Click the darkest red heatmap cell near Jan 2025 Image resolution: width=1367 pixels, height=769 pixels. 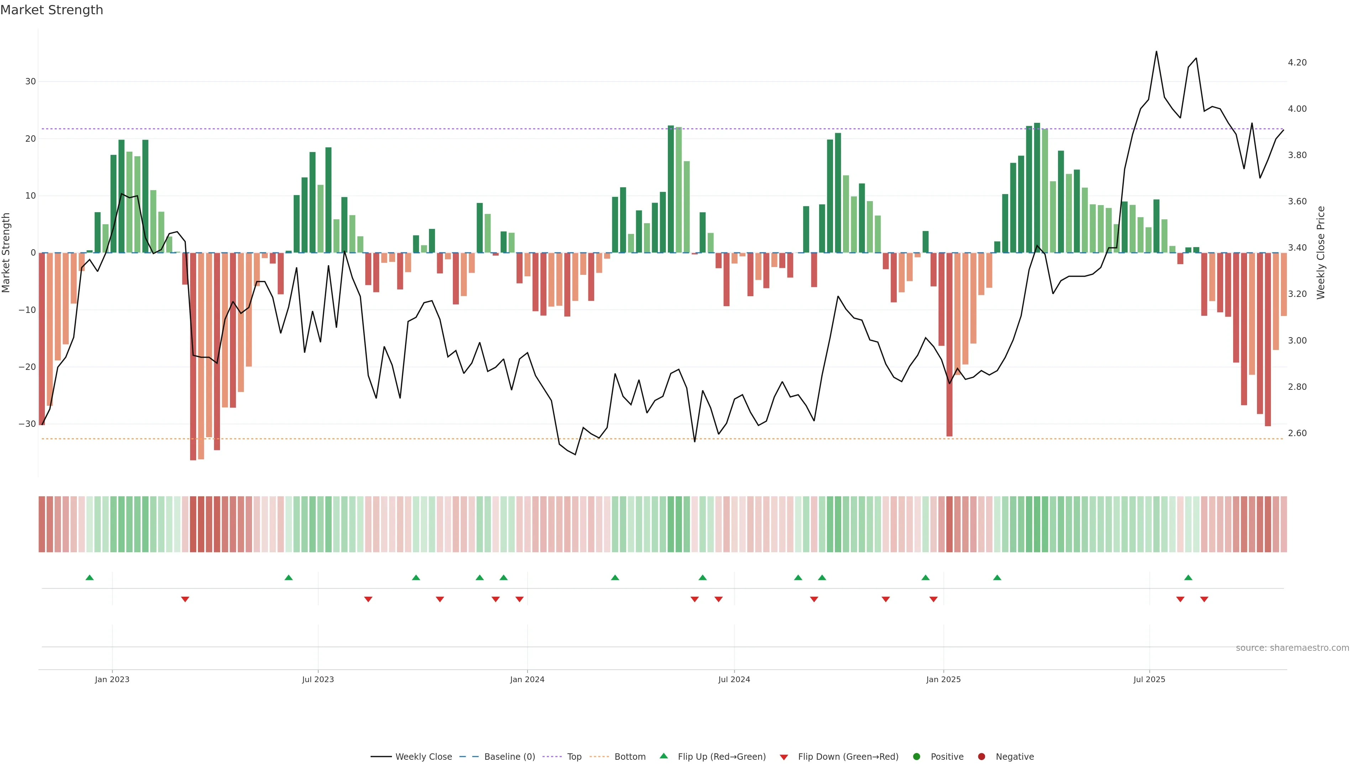coord(949,524)
